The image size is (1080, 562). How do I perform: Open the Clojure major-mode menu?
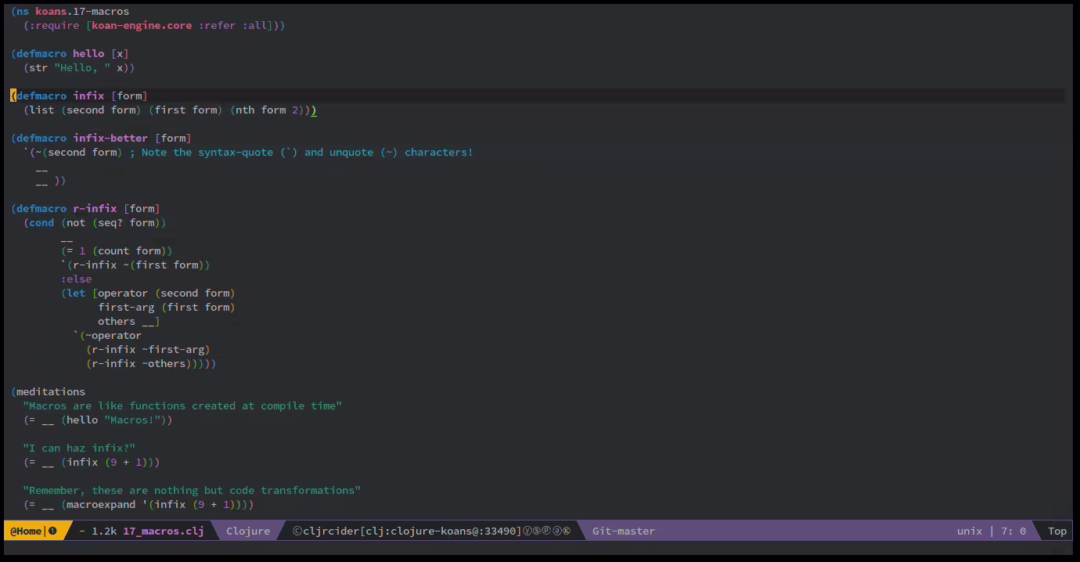tap(248, 531)
